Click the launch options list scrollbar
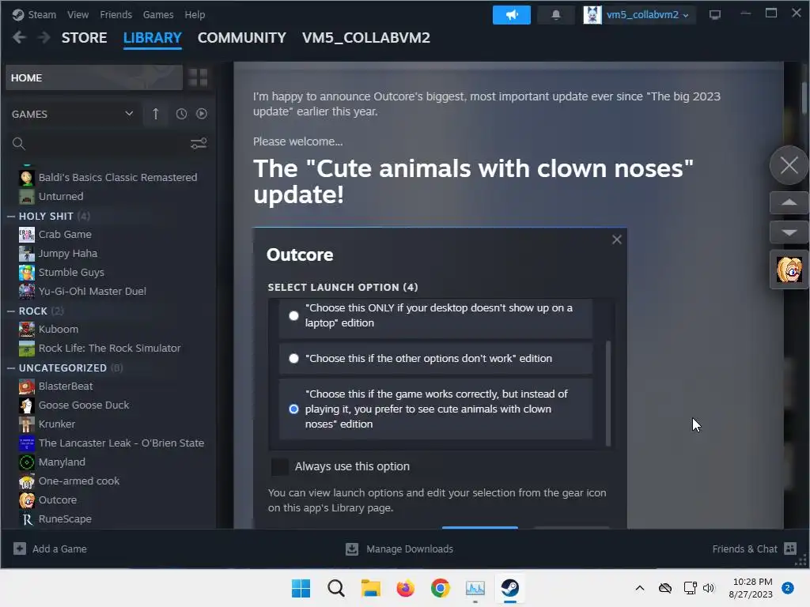Viewport: 810px width, 607px height. [608, 393]
